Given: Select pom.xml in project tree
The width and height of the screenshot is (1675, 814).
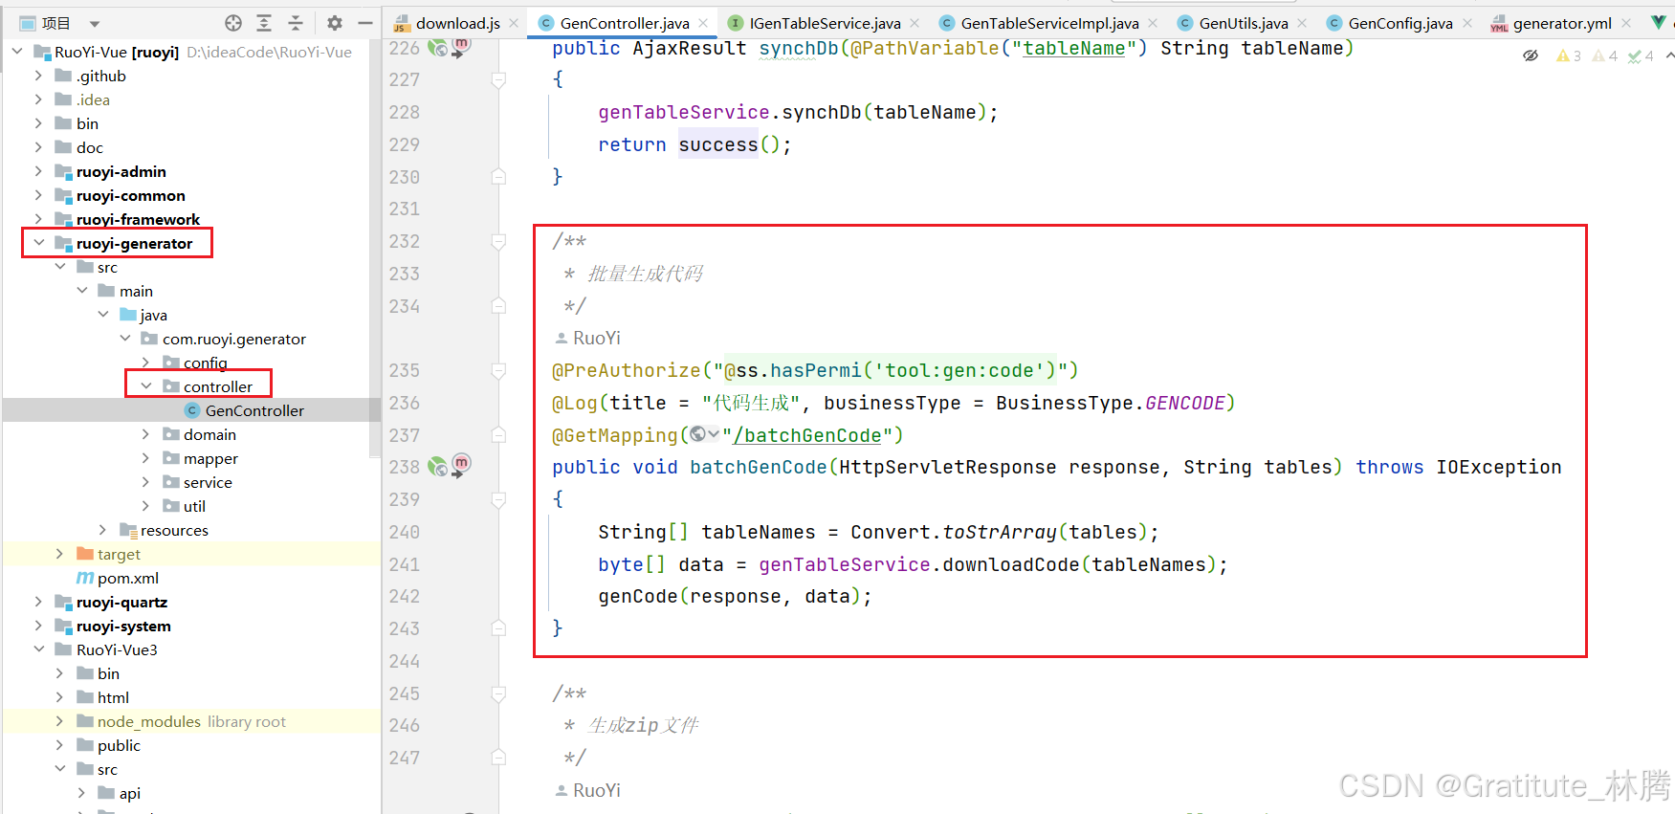Looking at the screenshot, I should coord(127,578).
